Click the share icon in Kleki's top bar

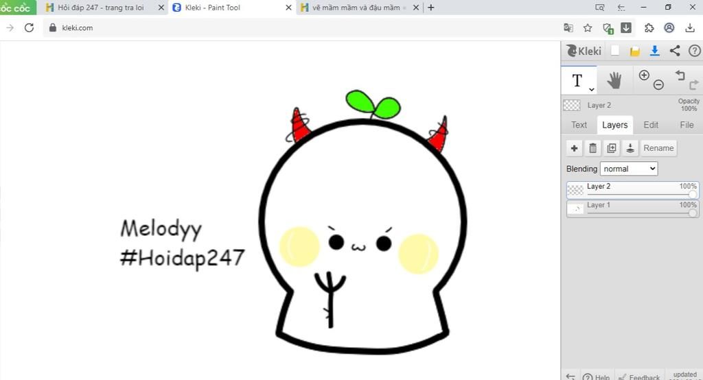click(x=675, y=51)
